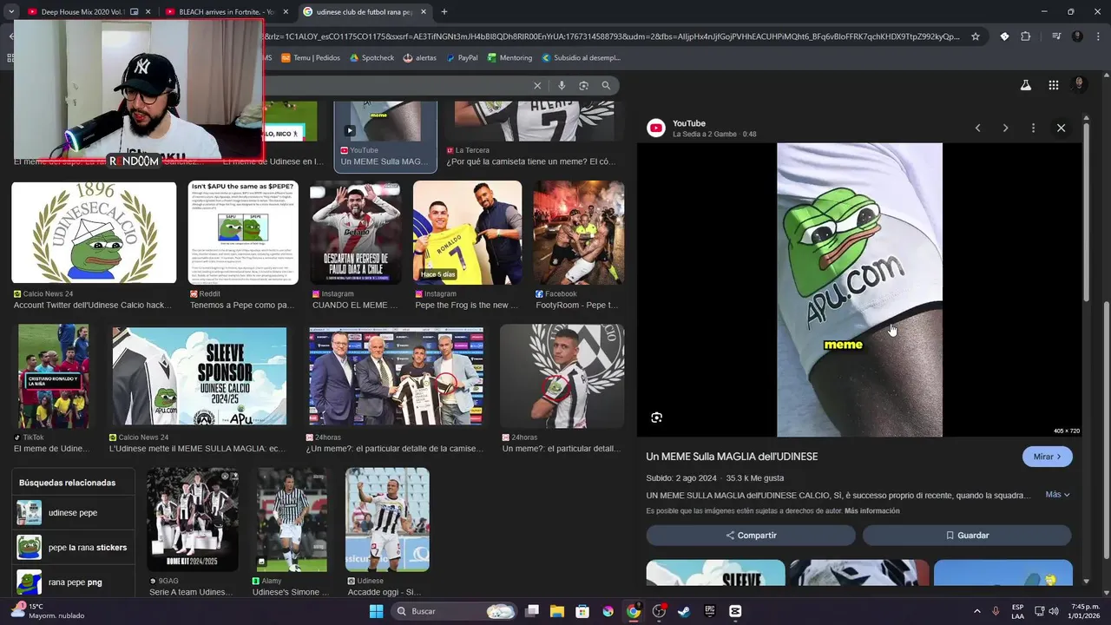Screen dimensions: 1111x625
Task: Expand description with Más chevron
Action: pyautogui.click(x=1057, y=495)
